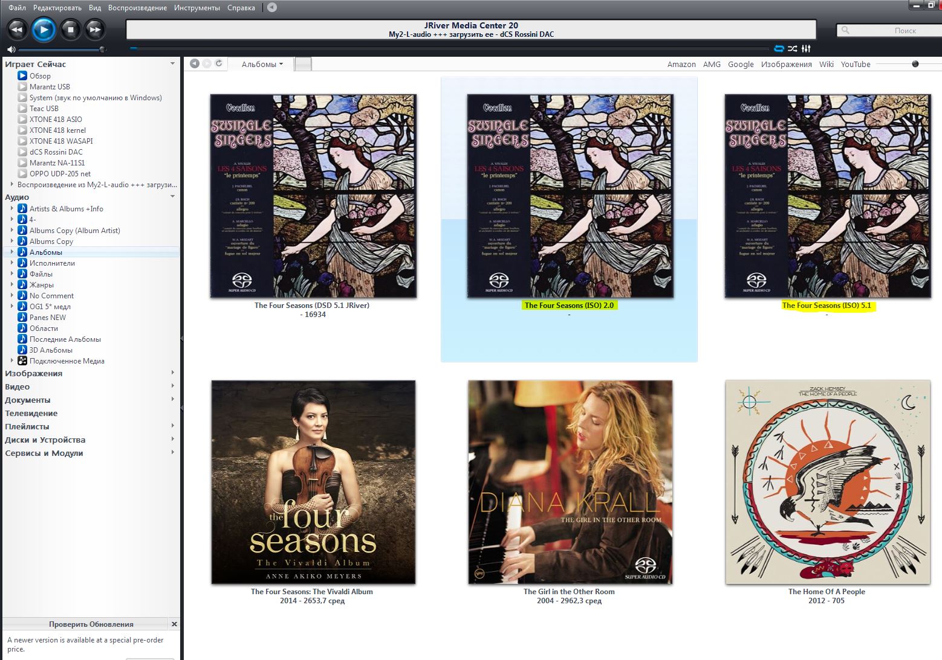Open the Воспроизведение menu
Viewport: 942px width, 660px height.
tap(137, 8)
